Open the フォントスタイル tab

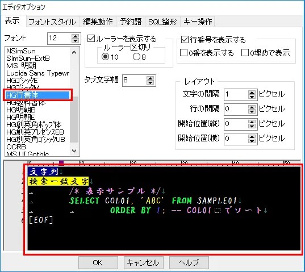pyautogui.click(x=52, y=22)
